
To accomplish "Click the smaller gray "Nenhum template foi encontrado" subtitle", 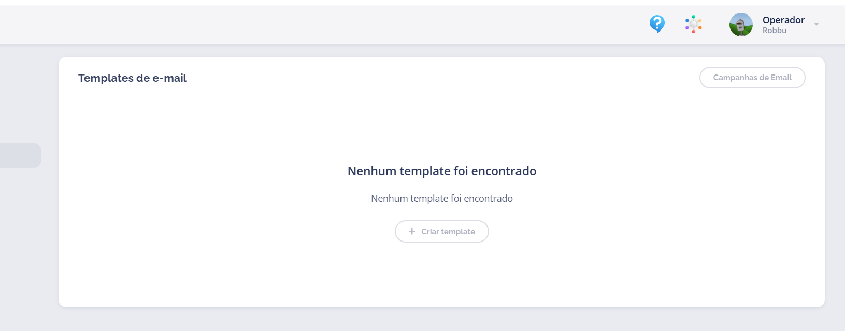I will 441,199.
